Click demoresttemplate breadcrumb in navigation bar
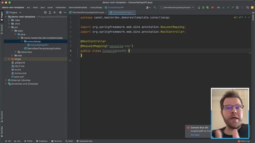Image resolution: width=255 pixels, height=143 pixels. pyautogui.click(x=78, y=8)
